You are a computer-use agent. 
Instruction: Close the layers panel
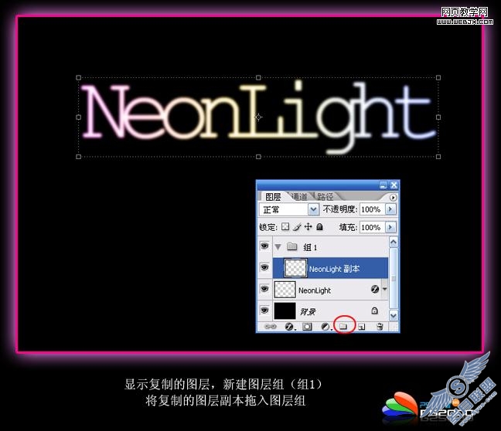tap(394, 185)
